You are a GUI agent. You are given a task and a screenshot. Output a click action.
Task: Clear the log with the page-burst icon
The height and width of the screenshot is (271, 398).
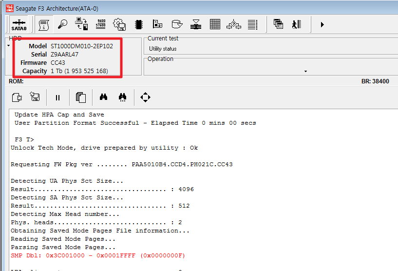17,97
